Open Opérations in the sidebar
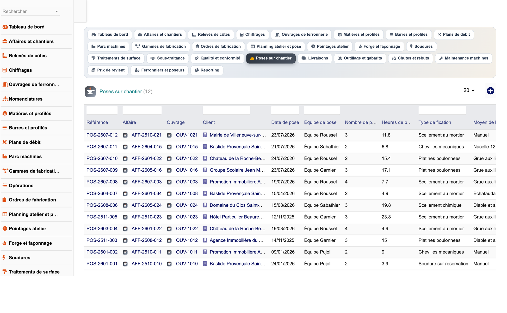The height and width of the screenshot is (313, 507). coord(21,186)
